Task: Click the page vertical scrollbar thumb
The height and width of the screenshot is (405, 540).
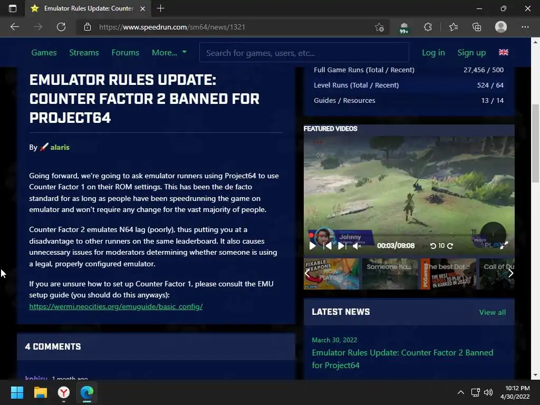Action: click(x=535, y=143)
